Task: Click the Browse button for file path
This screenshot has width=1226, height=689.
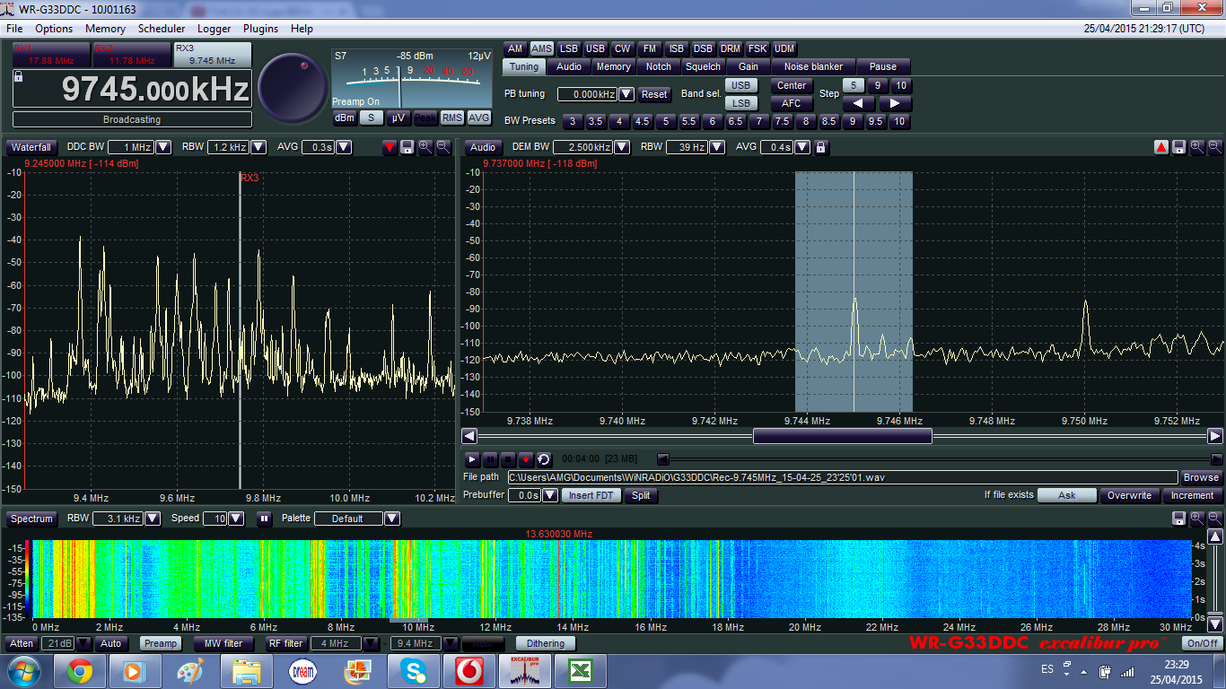Action: click(x=1201, y=477)
